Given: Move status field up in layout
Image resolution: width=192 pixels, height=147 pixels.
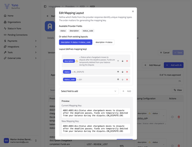Looking at the screenshot, I should (x=118, y=72).
